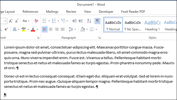Image resolution: width=177 pixels, height=100 pixels.
Task: Click the word "Lorem" in first paragraph
Action: [x=9, y=47]
